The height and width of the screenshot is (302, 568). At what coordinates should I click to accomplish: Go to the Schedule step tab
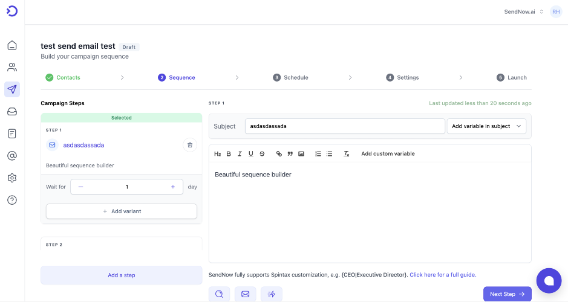click(290, 77)
